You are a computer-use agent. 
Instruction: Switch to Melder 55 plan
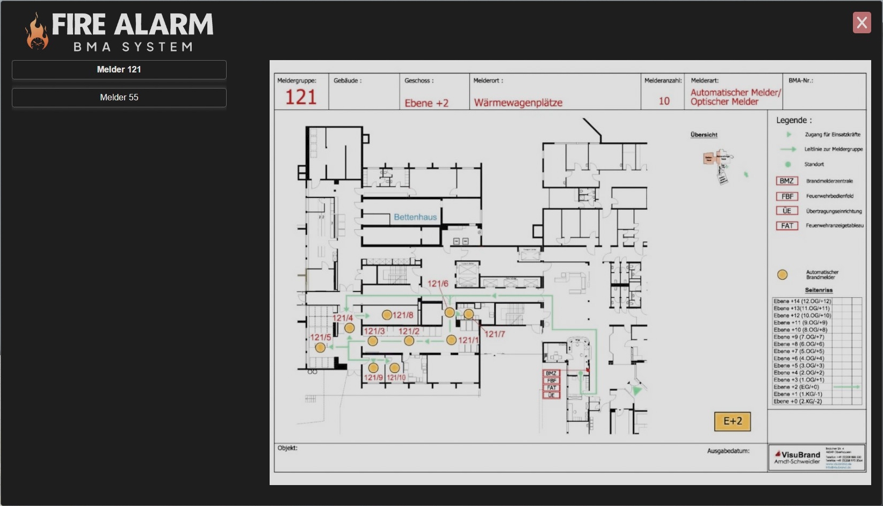coord(119,98)
